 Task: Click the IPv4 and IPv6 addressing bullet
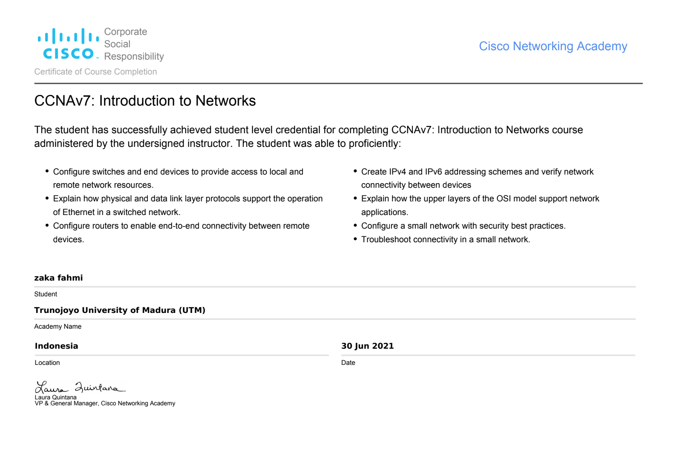(477, 172)
